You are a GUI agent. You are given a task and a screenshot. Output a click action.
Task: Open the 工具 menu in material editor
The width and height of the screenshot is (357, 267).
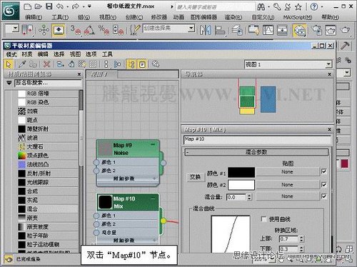pyautogui.click(x=107, y=54)
